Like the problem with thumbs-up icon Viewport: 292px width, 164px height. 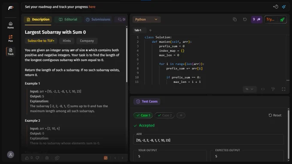[27, 158]
